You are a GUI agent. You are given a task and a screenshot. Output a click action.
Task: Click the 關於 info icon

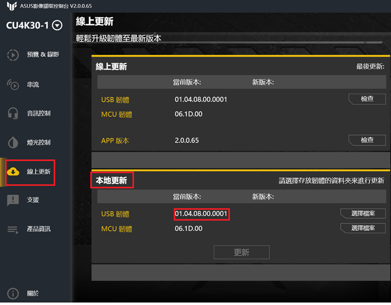[13, 294]
